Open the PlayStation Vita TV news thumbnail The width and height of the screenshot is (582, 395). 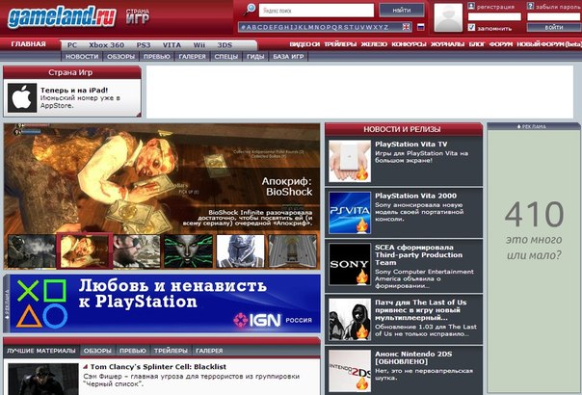pyautogui.click(x=350, y=161)
